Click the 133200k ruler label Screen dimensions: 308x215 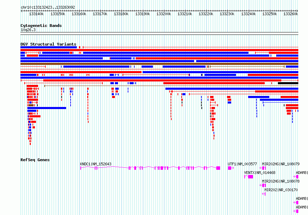pos(164,14)
